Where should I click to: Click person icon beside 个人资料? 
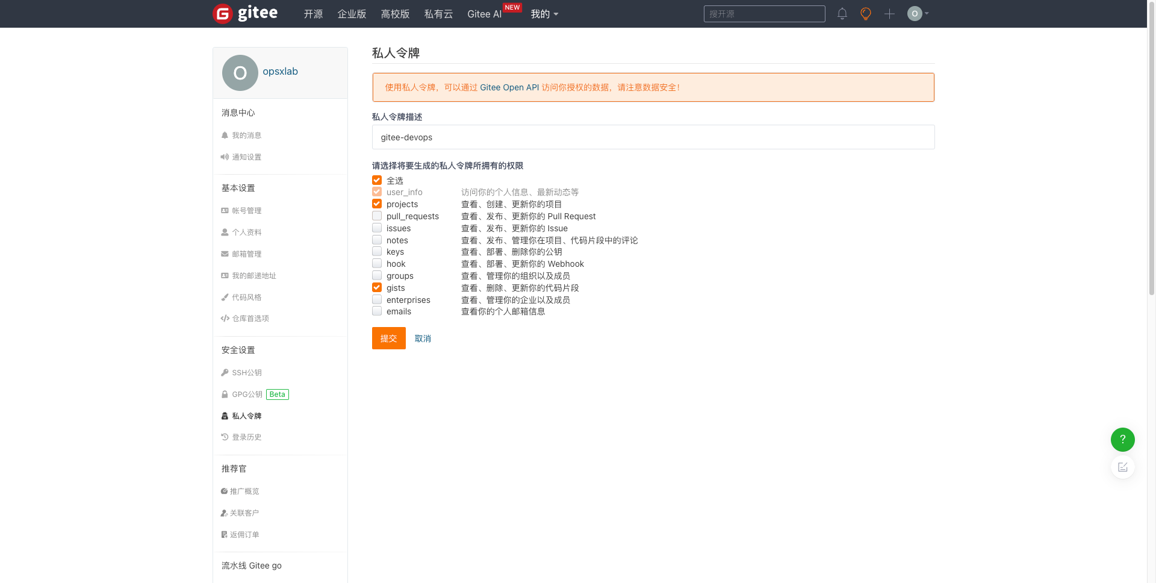pyautogui.click(x=225, y=232)
